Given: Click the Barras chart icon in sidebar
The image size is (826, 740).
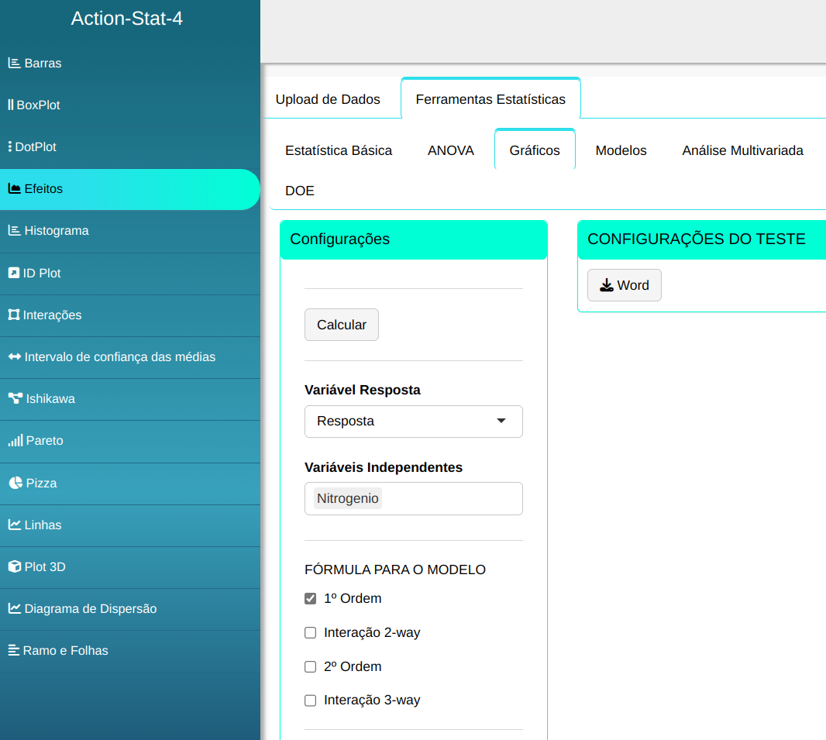Looking at the screenshot, I should coord(14,64).
